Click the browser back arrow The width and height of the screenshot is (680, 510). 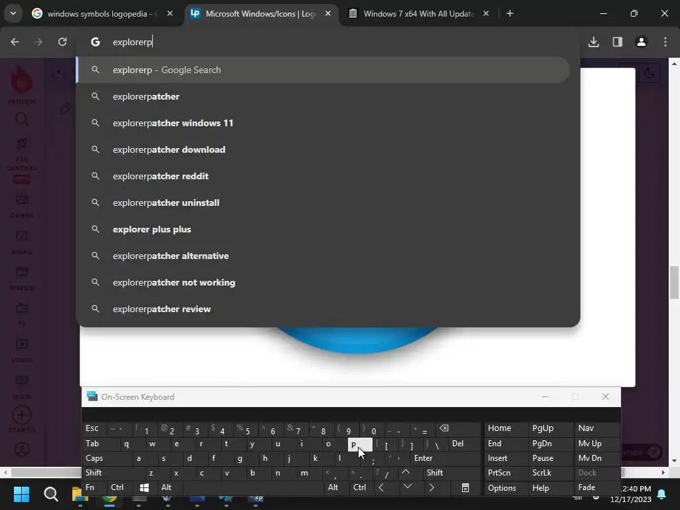click(15, 42)
